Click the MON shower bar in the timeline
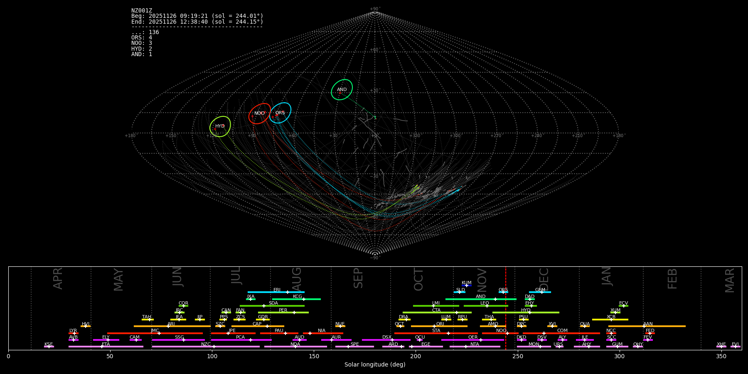This screenshot has width=748, height=374. click(x=534, y=347)
